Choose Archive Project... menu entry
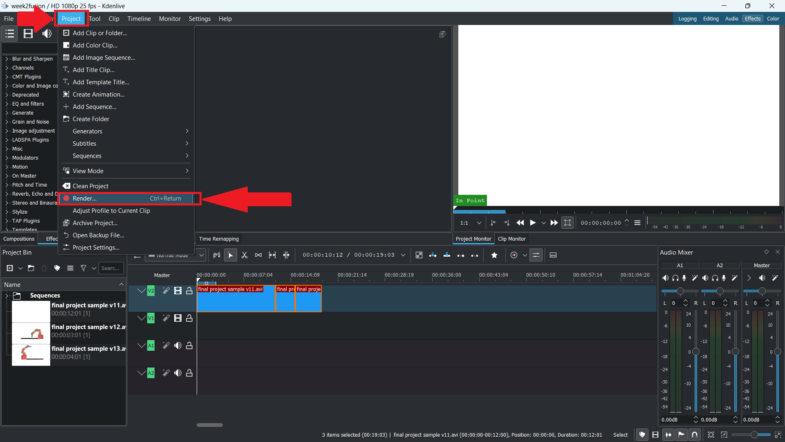The width and height of the screenshot is (785, 442). pos(95,223)
